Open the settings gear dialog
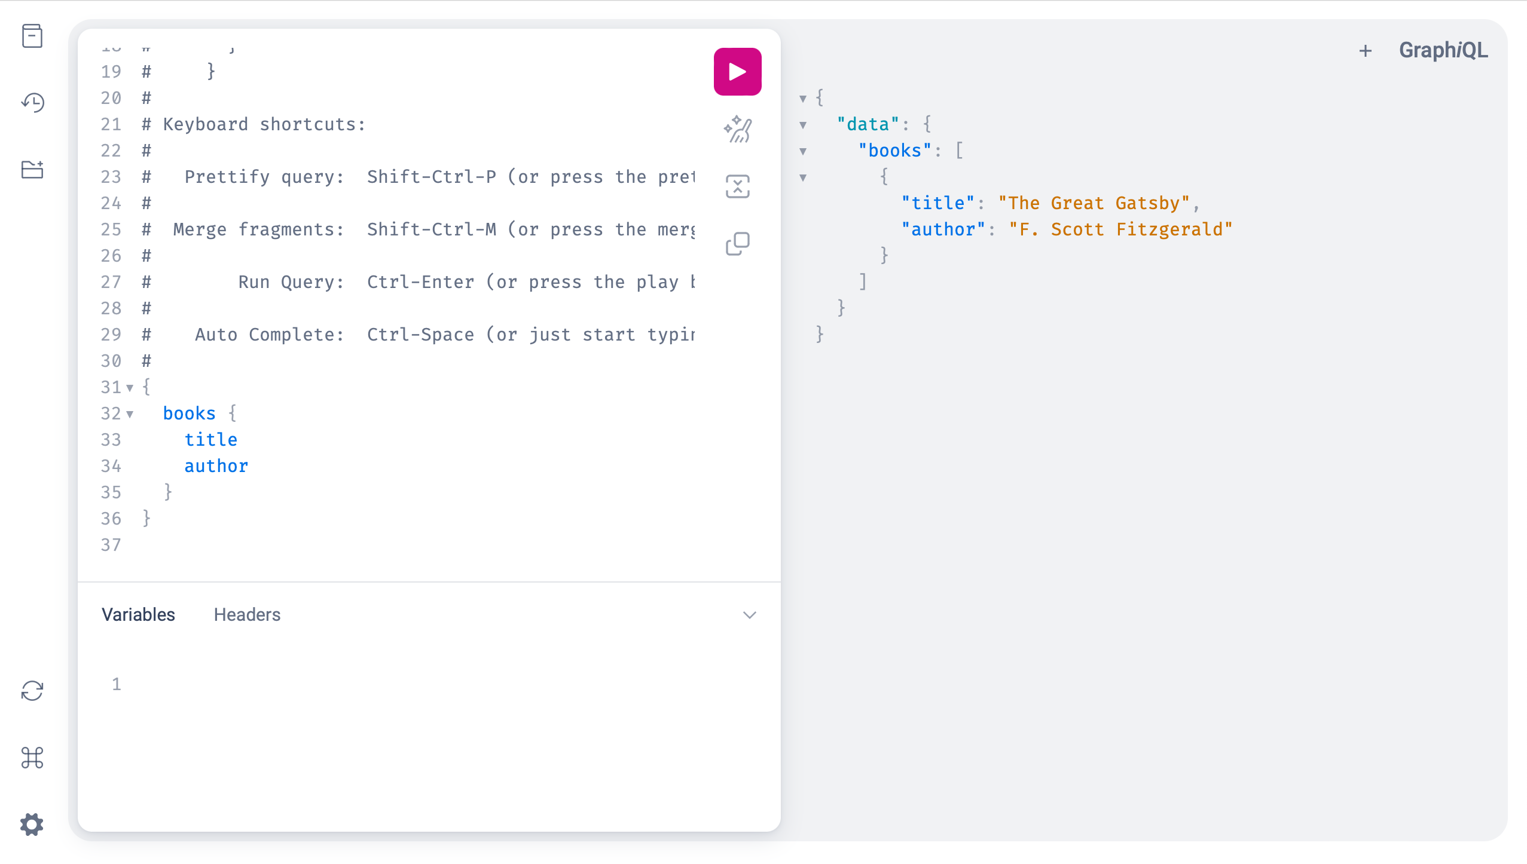The height and width of the screenshot is (864, 1527). tap(32, 825)
